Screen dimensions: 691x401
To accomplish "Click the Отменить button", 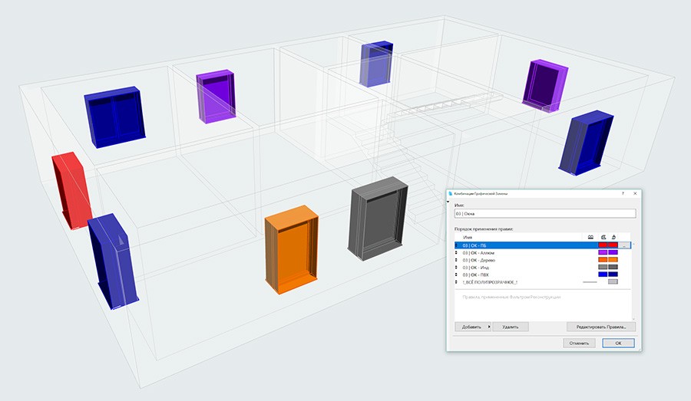I will 579,343.
